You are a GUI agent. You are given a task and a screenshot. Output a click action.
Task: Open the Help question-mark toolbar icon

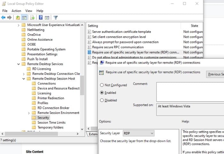(41, 17)
